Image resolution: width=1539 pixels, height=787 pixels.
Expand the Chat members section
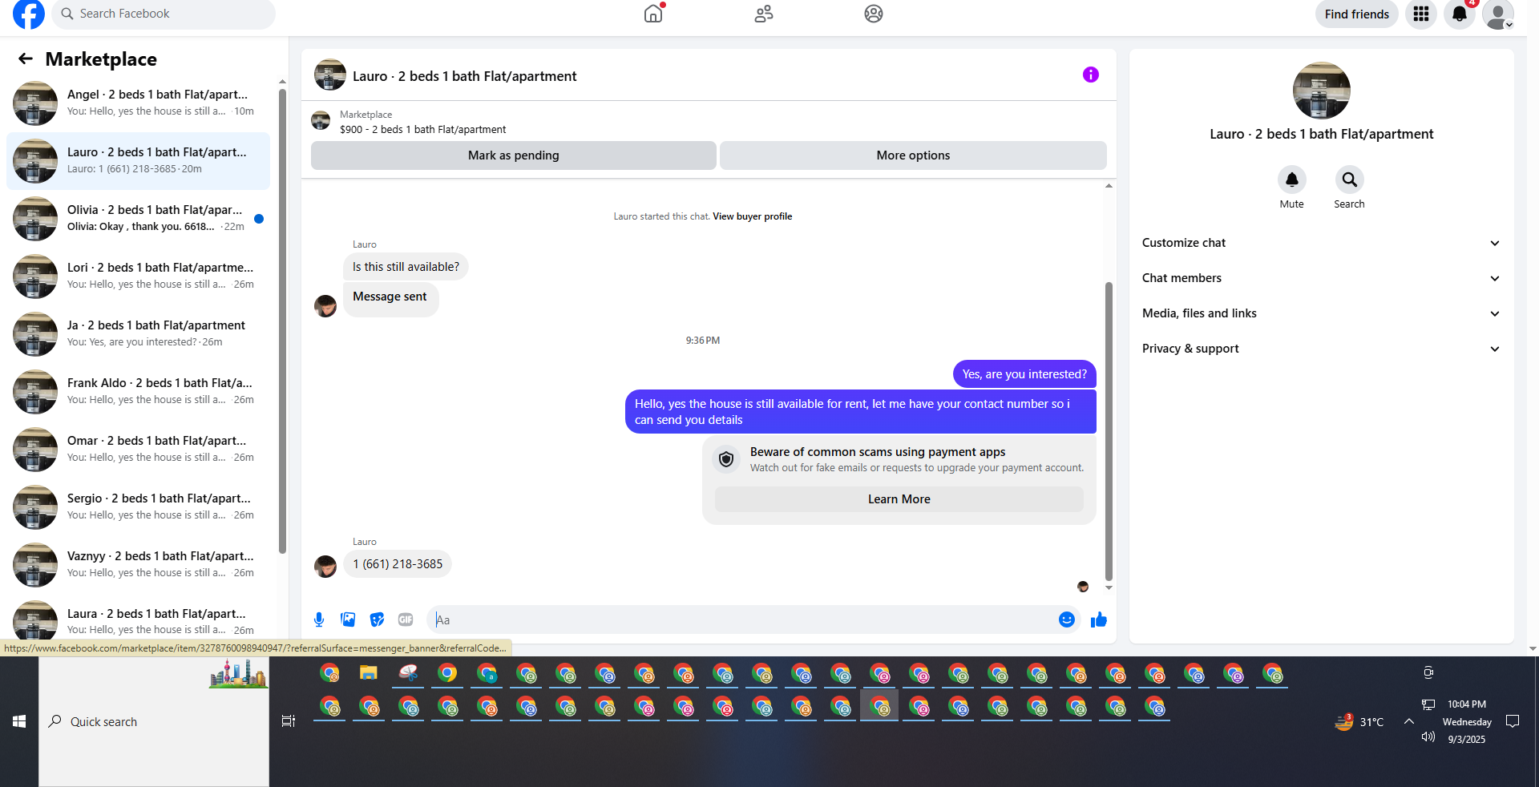(1321, 278)
